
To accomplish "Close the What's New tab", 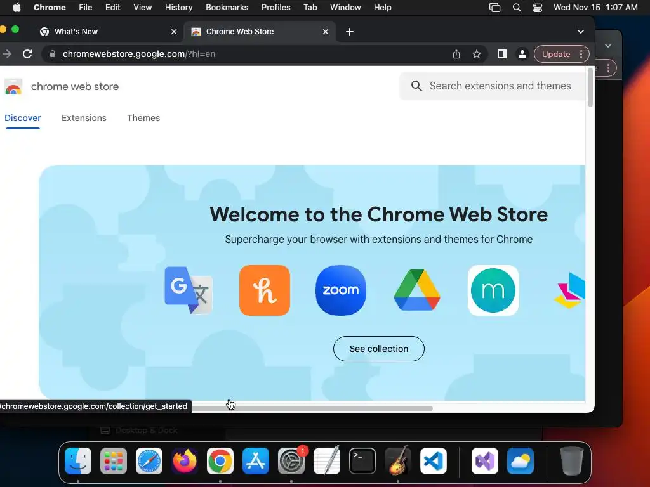I will coord(174,32).
